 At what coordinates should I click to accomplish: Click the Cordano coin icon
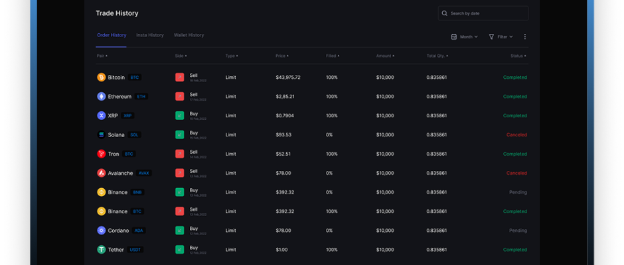tap(102, 231)
